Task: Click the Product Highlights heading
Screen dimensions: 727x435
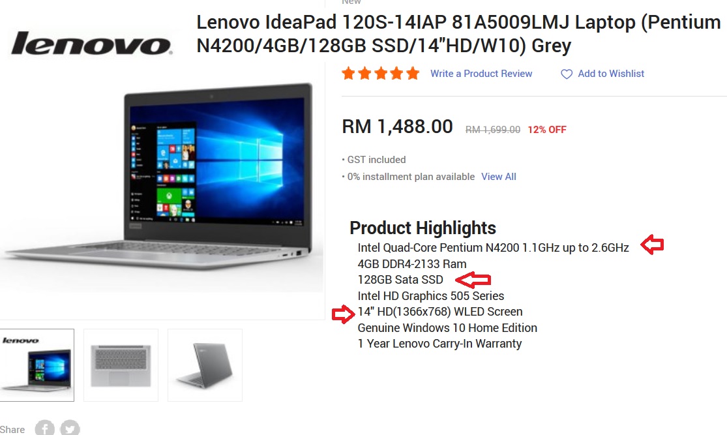Action: pos(423,228)
